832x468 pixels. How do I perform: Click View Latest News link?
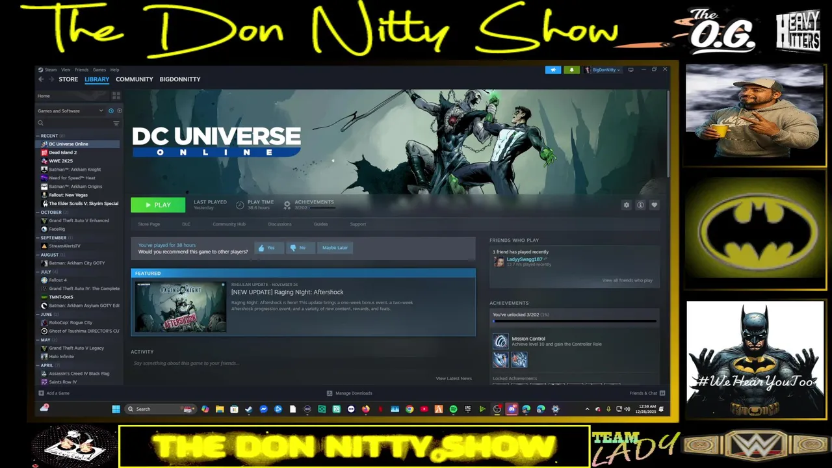(454, 378)
